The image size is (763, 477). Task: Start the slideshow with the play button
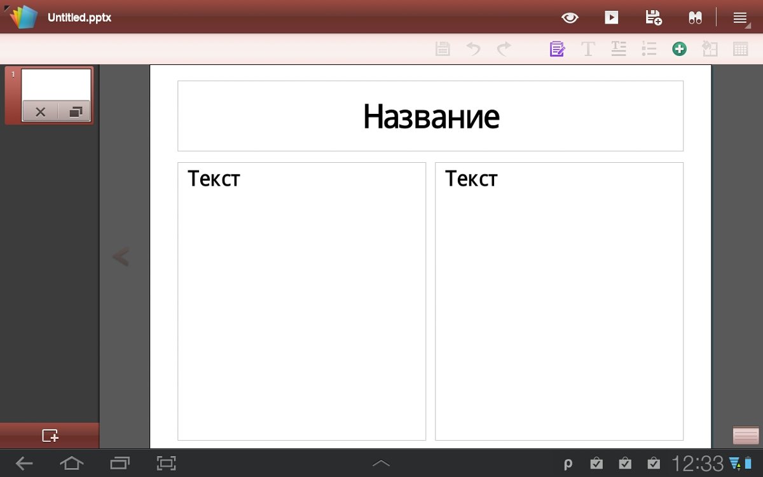coord(611,18)
